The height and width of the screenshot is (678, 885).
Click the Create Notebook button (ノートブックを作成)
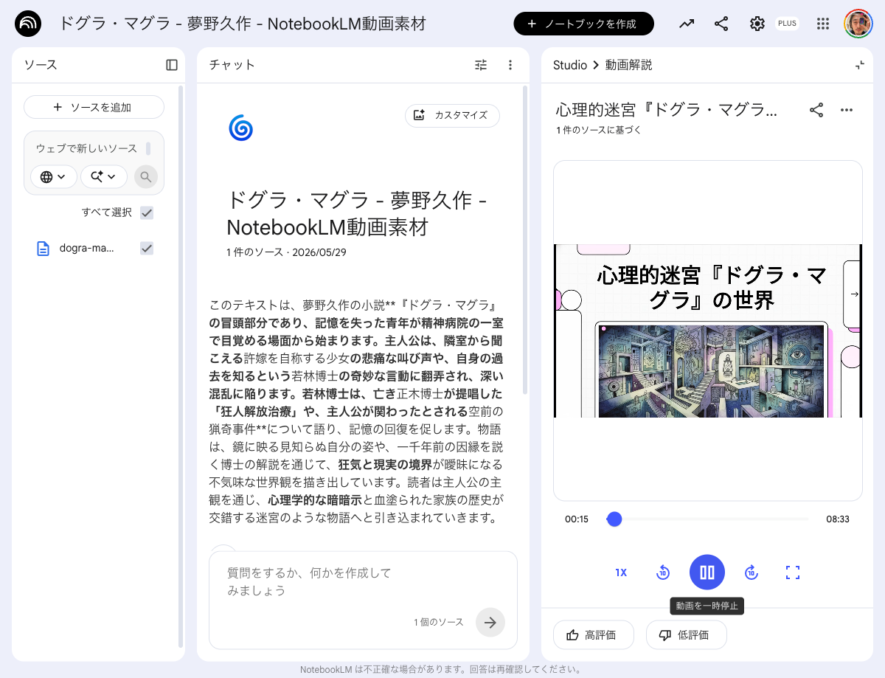pyautogui.click(x=583, y=24)
